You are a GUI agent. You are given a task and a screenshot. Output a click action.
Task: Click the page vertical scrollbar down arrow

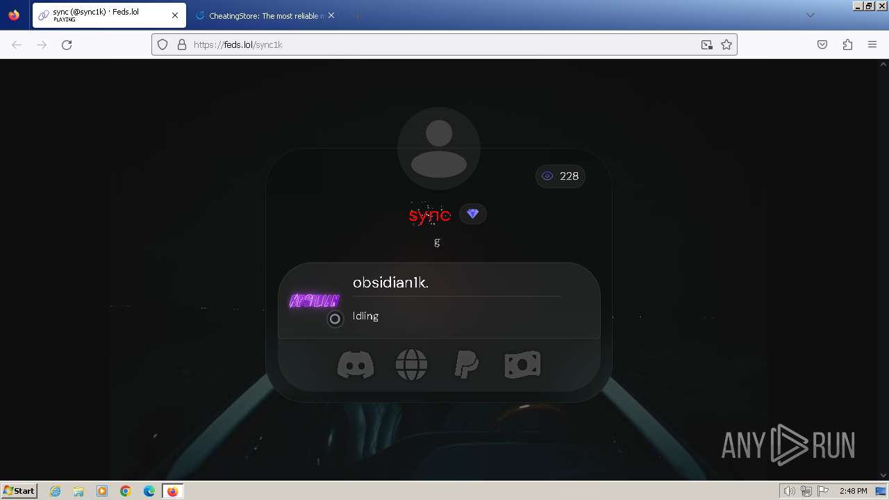(883, 476)
